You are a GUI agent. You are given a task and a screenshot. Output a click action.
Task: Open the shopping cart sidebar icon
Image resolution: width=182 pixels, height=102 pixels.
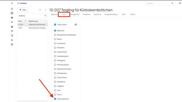coord(12,22)
